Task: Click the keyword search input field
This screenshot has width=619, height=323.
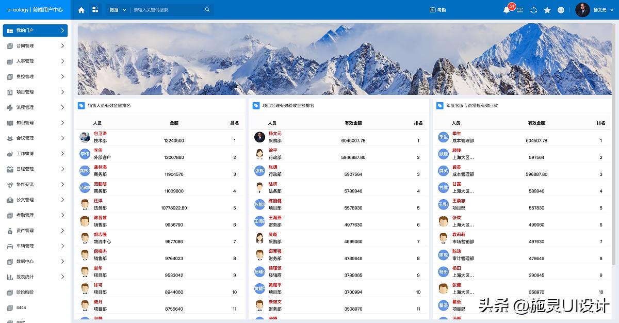Action: click(168, 10)
